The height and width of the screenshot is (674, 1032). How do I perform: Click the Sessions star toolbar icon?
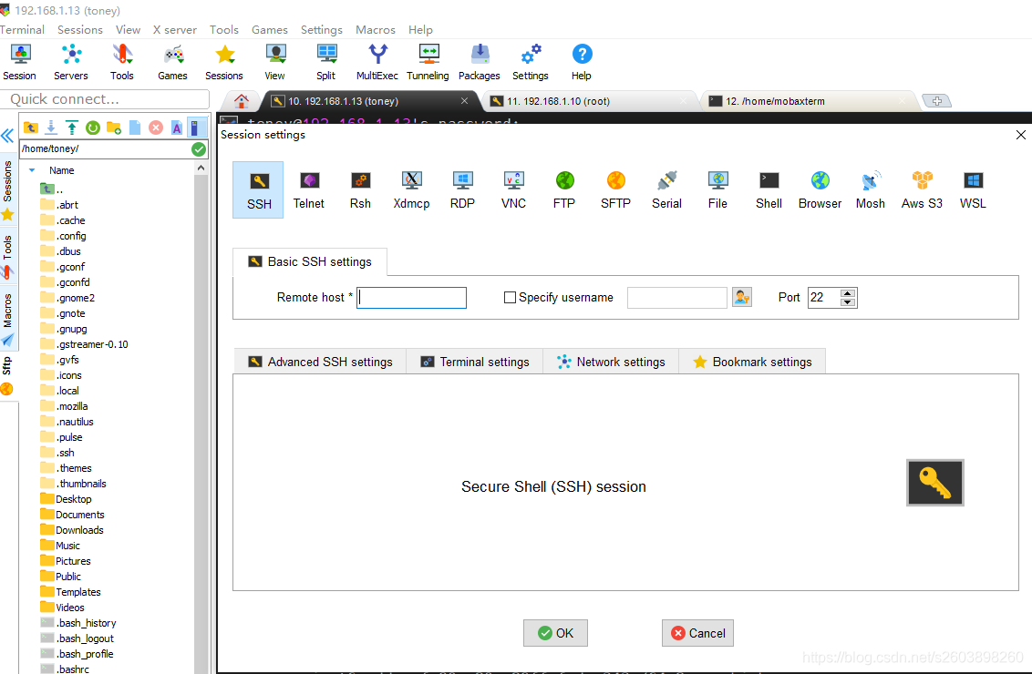coord(223,63)
